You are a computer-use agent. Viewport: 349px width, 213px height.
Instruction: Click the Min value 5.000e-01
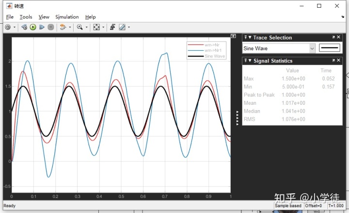[x=293, y=87]
